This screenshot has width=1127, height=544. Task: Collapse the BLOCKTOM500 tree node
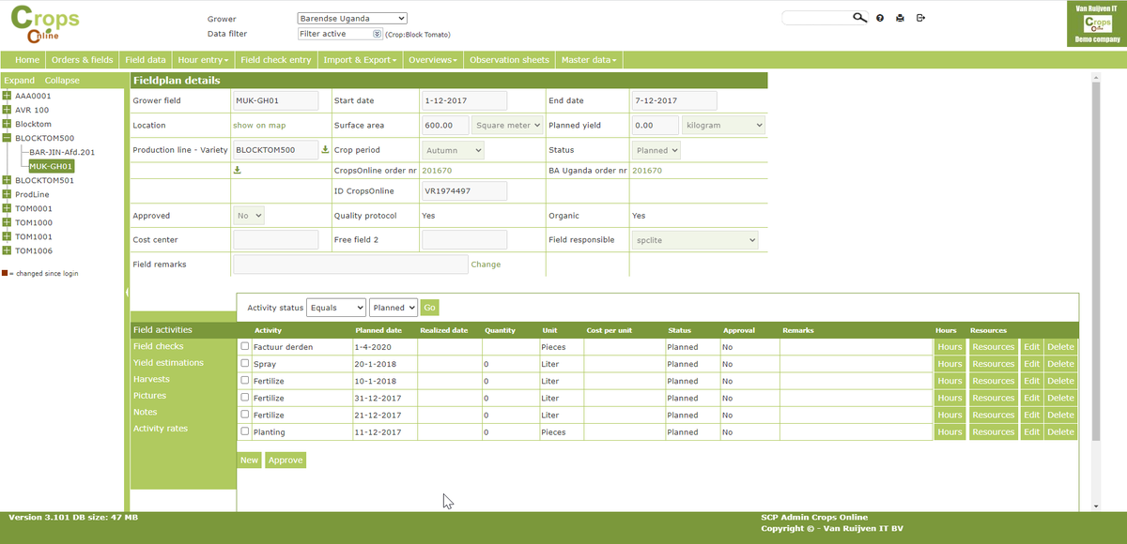8,138
